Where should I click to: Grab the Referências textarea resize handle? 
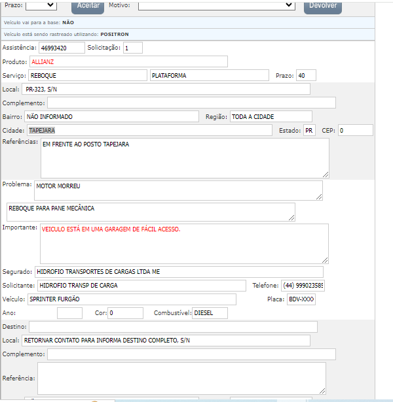325,174
